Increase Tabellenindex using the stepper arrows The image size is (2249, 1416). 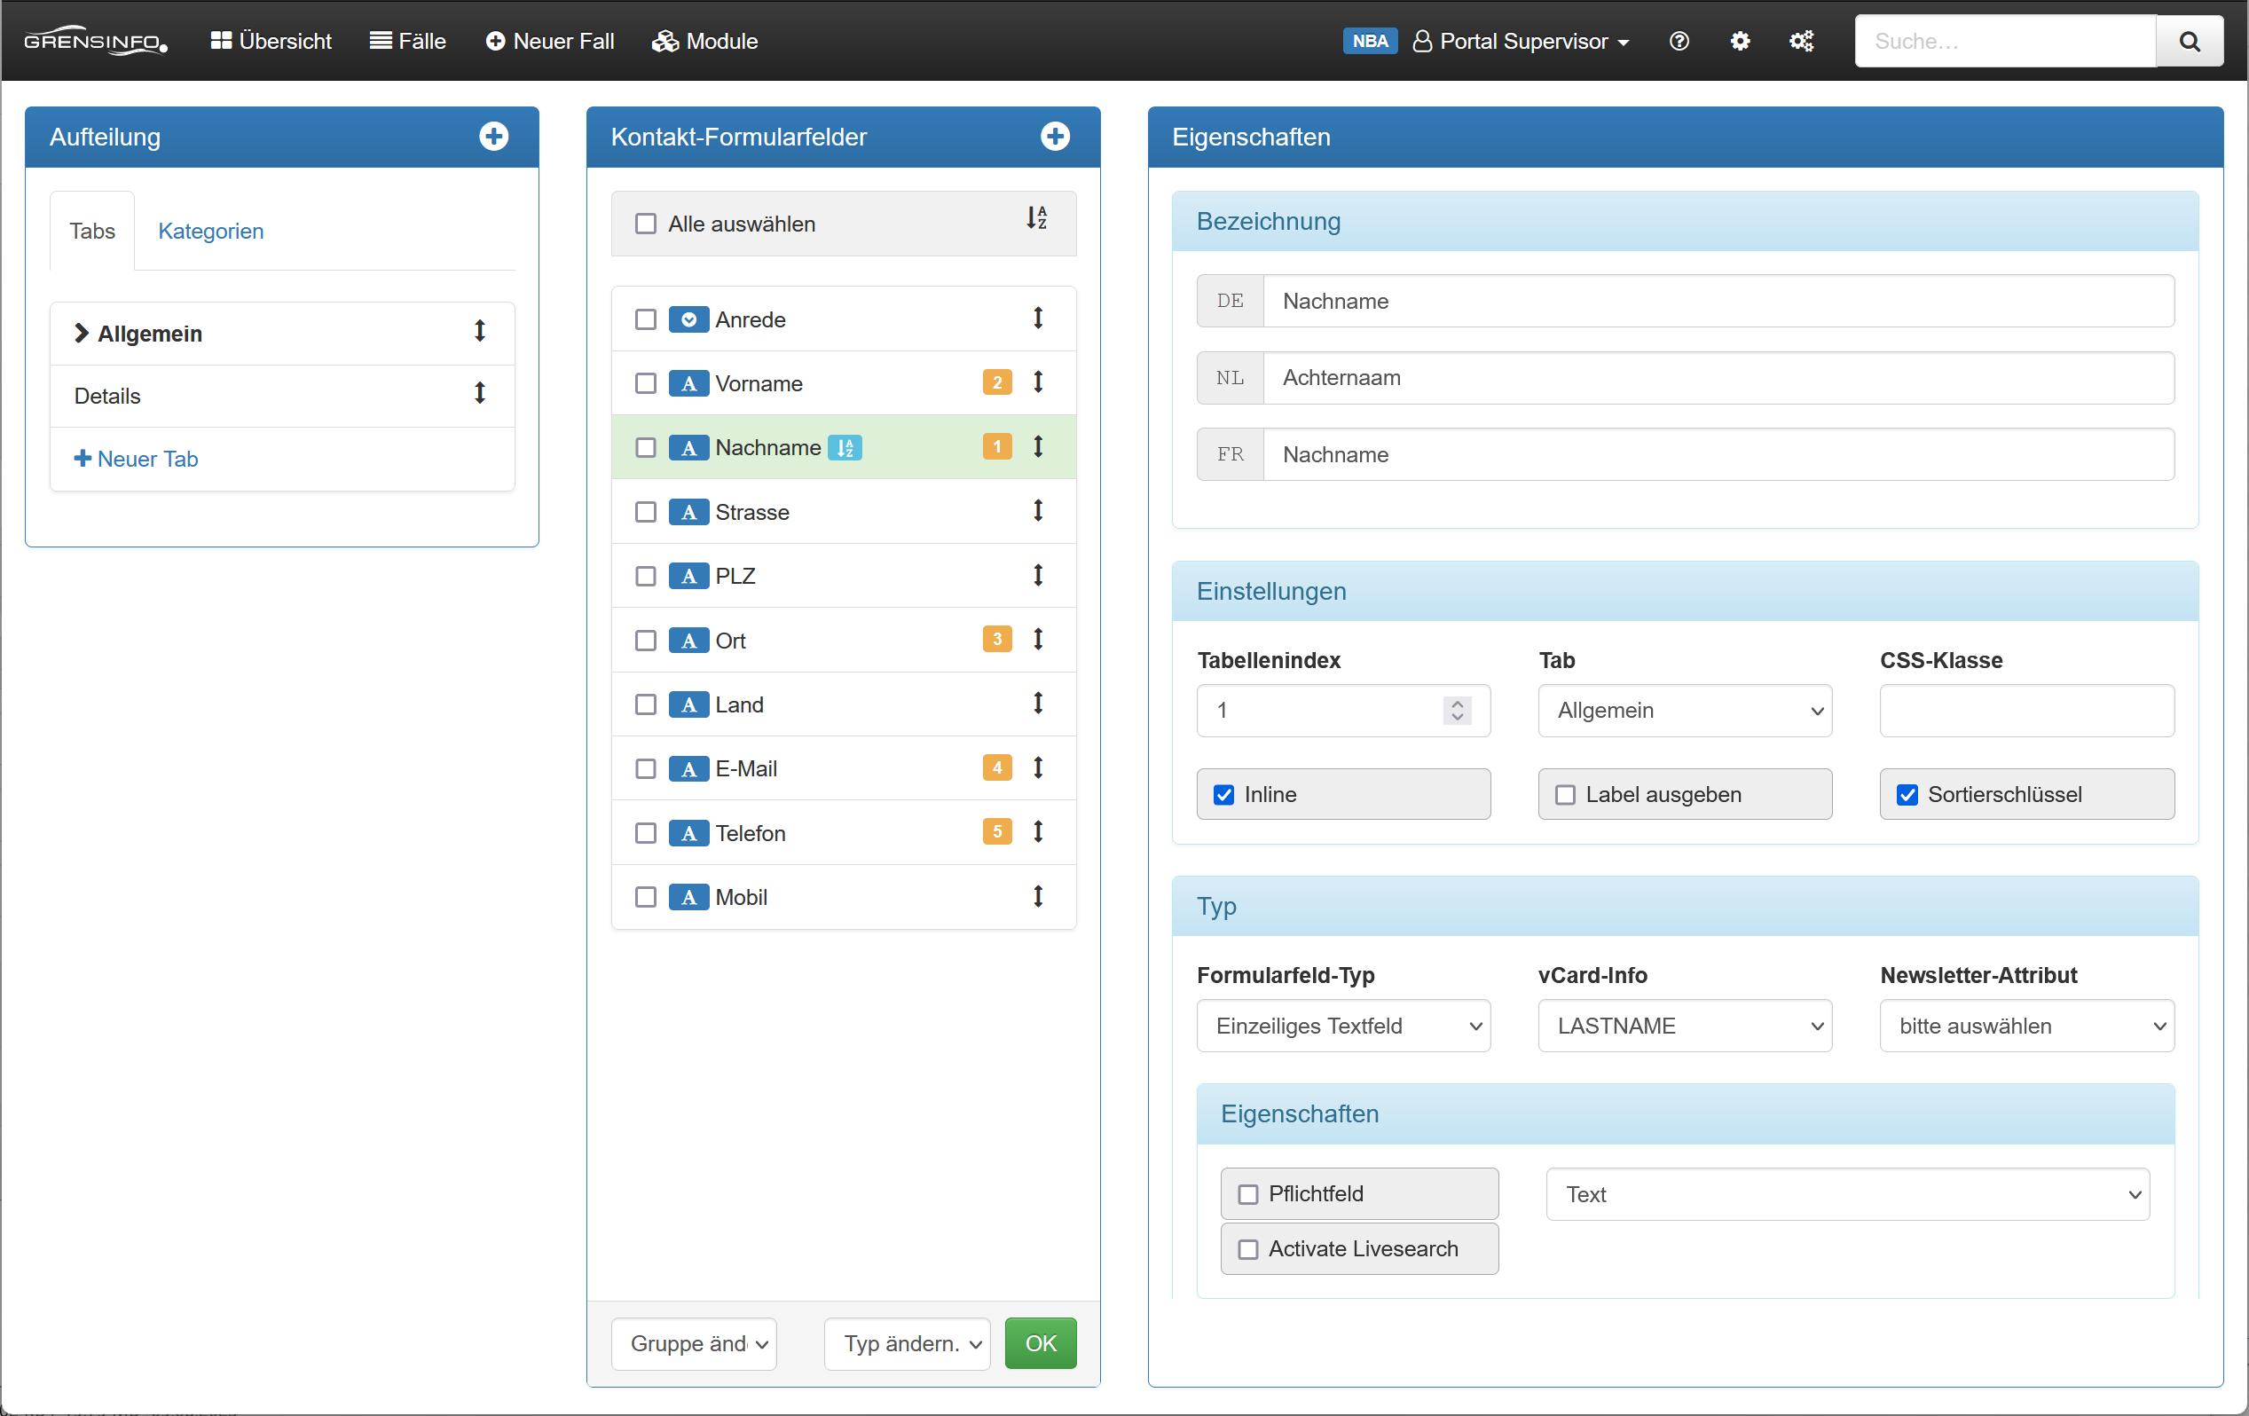[x=1456, y=704]
